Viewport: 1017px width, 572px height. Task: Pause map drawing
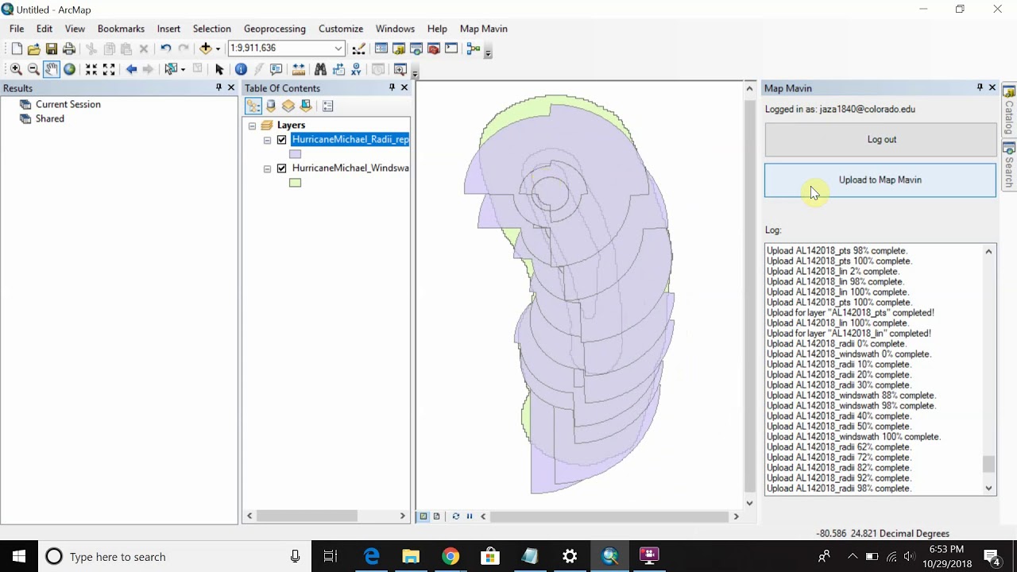[470, 516]
